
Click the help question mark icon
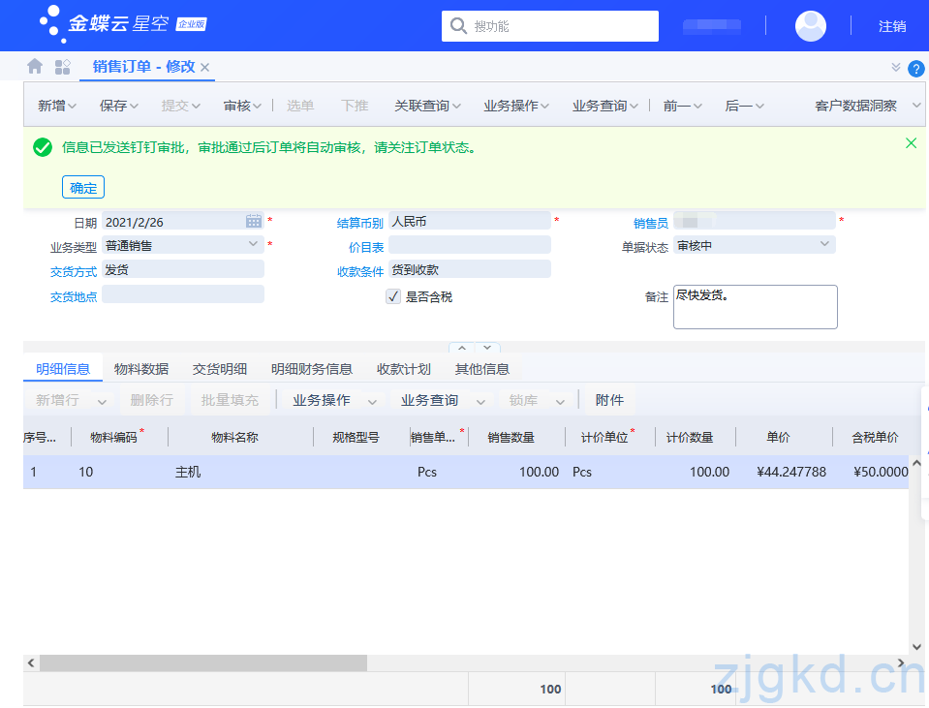[916, 70]
